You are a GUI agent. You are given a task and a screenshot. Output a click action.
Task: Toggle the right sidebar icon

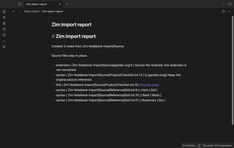(230, 4)
